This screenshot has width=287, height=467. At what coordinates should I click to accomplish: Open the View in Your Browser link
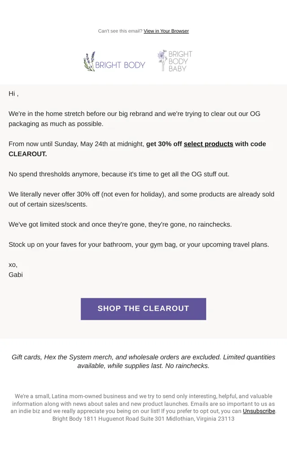166,31
